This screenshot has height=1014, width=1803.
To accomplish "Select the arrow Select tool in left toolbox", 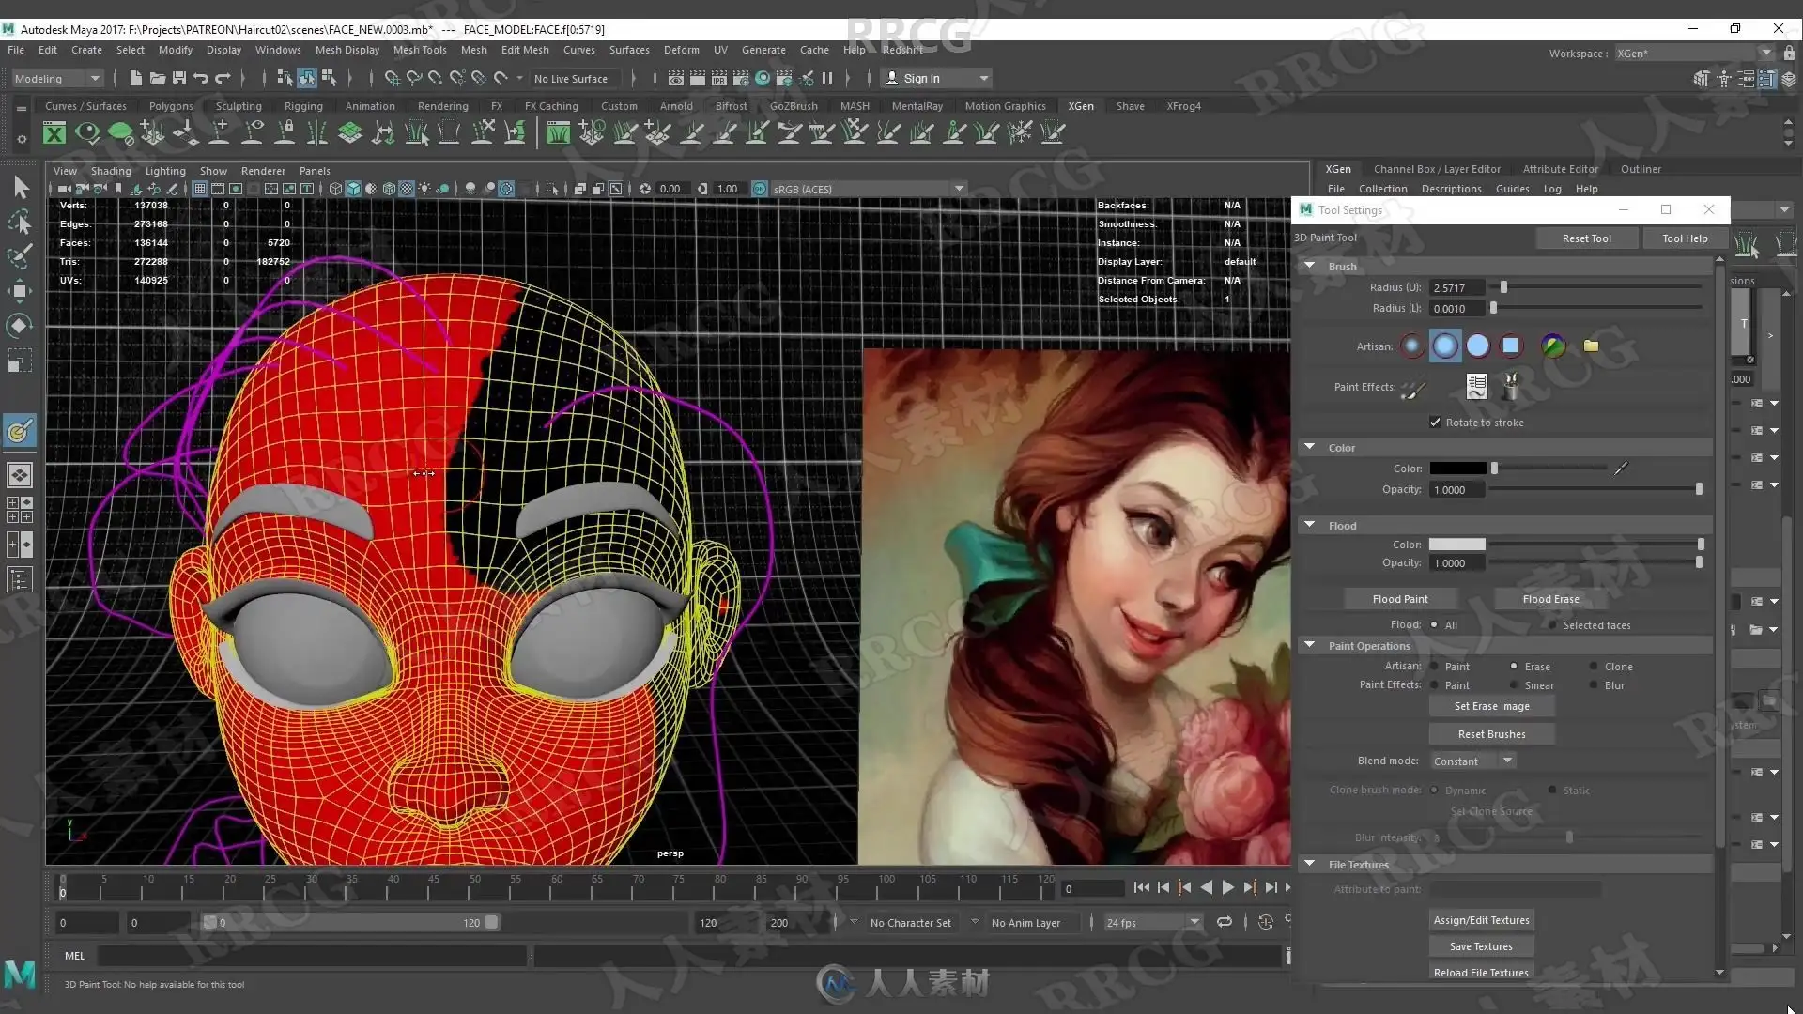I will (21, 188).
